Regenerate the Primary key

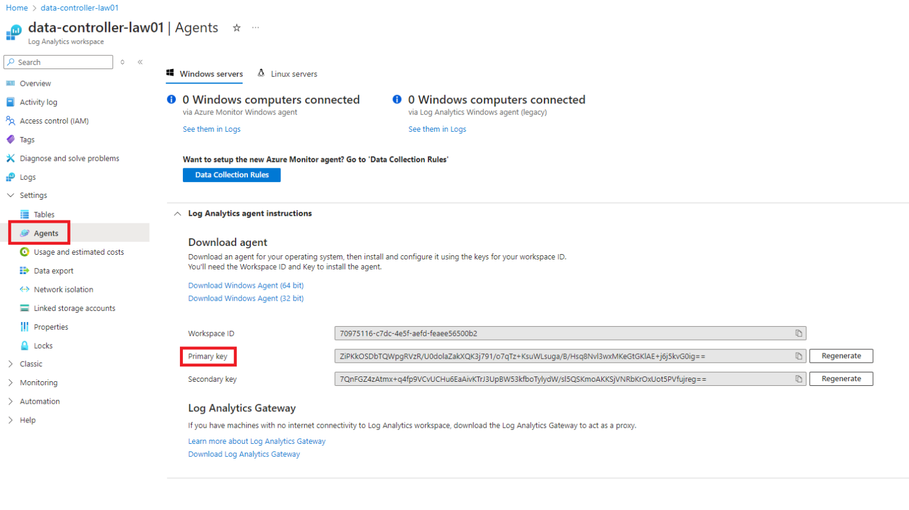tap(840, 356)
